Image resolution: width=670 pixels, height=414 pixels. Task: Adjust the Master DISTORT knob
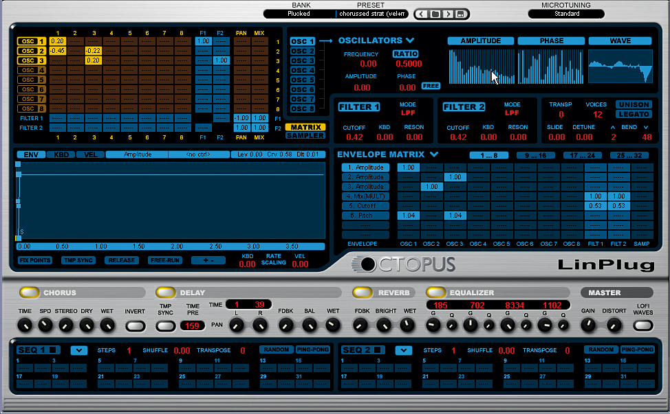(x=614, y=325)
